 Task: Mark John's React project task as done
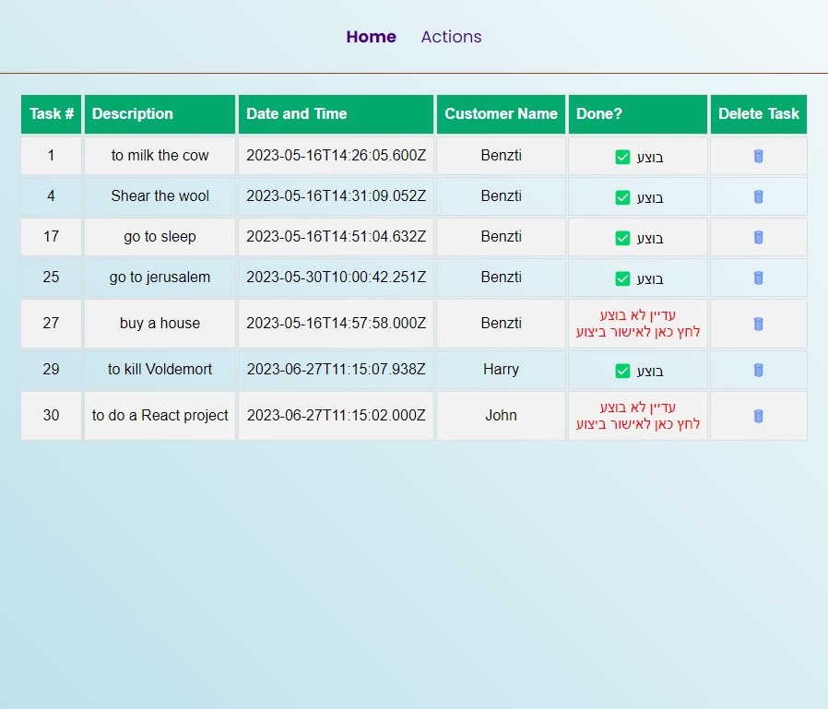[x=638, y=423]
